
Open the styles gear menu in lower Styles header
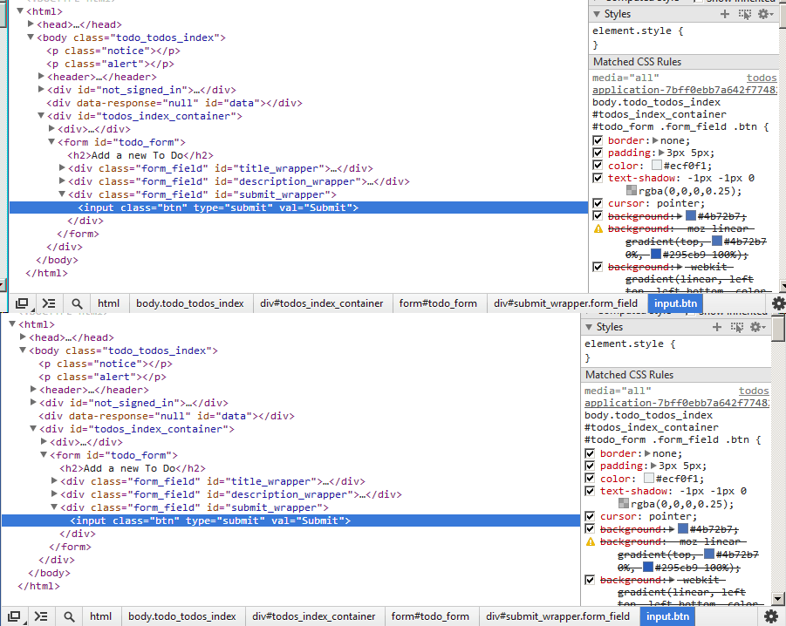point(757,327)
